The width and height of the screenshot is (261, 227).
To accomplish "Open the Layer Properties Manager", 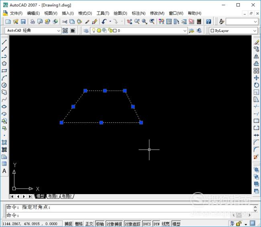I will [x=86, y=30].
